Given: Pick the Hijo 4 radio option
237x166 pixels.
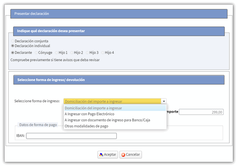Looking at the screenshot, I should click(103, 53).
